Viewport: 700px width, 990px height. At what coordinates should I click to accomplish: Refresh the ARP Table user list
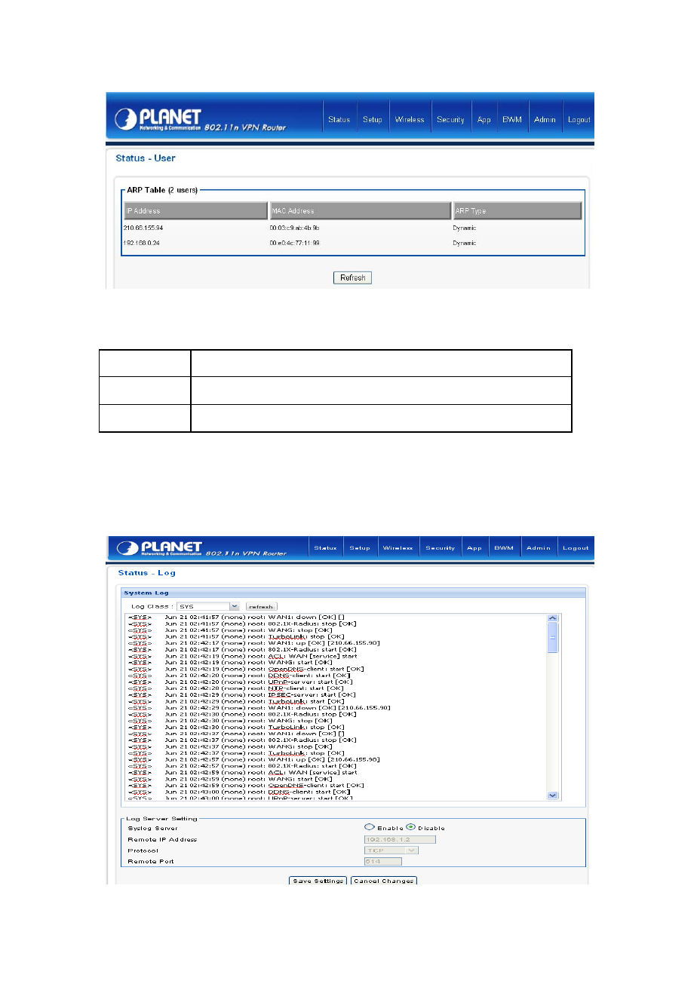(x=352, y=277)
